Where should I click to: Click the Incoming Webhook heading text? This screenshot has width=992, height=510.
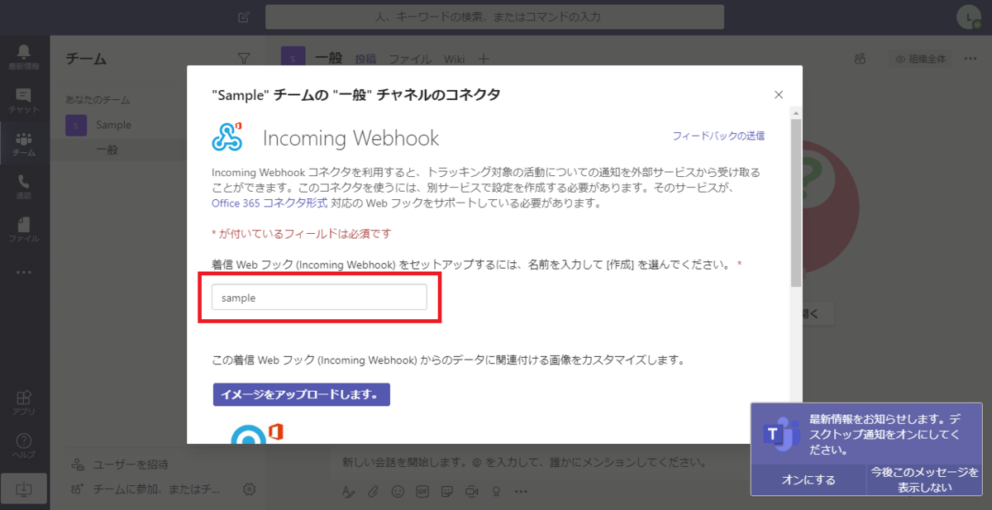point(351,137)
